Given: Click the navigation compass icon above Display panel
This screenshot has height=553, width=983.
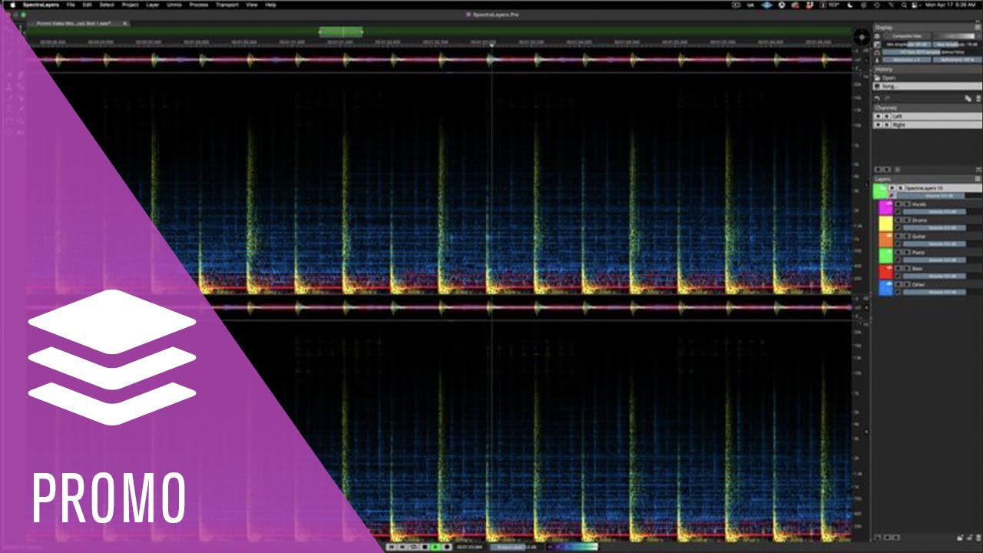Looking at the screenshot, I should 862,35.
